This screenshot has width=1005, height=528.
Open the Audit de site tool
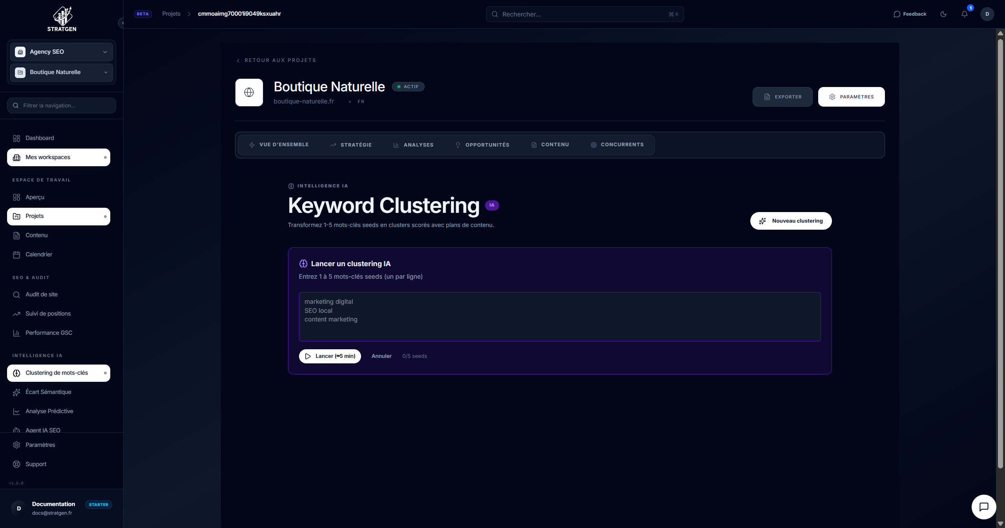pos(40,294)
